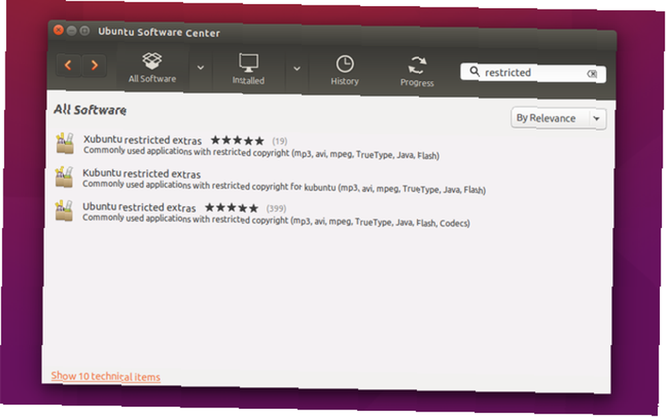Open the Installed section
The width and height of the screenshot is (666, 417).
[x=248, y=69]
